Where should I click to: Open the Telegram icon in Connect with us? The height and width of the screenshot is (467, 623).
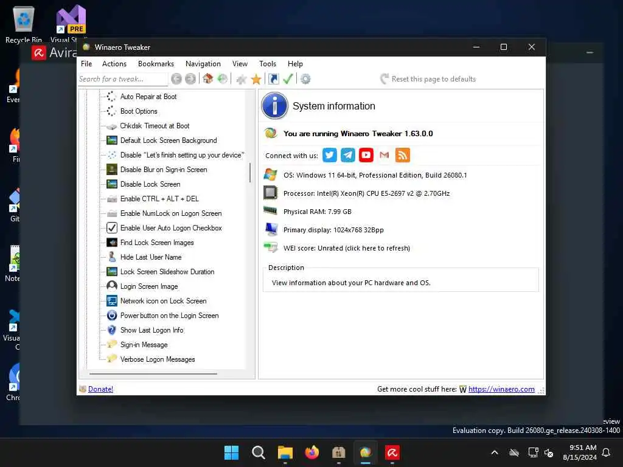coord(347,155)
